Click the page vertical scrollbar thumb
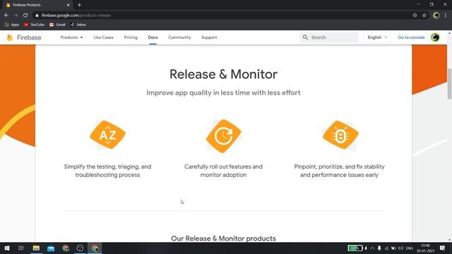Viewport: 452px width, 254px height. (449, 84)
